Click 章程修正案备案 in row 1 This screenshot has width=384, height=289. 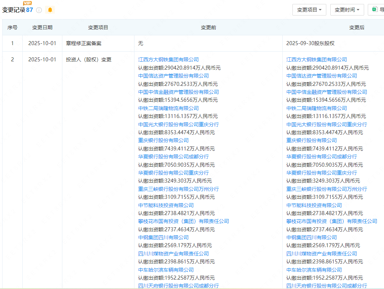tap(84, 43)
